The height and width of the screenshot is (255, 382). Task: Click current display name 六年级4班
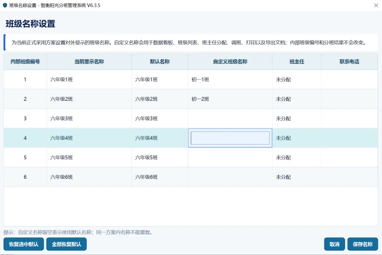(x=89, y=138)
